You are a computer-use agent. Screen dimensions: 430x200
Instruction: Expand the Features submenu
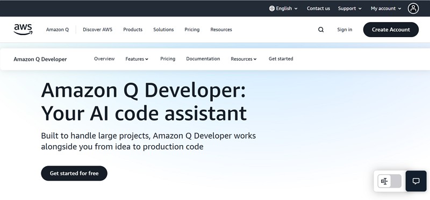tap(137, 59)
